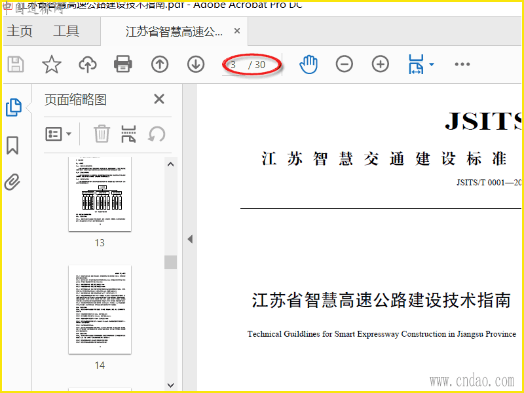Close the 江苏省智慧高速公... document tab
The height and width of the screenshot is (393, 524).
pyautogui.click(x=237, y=31)
